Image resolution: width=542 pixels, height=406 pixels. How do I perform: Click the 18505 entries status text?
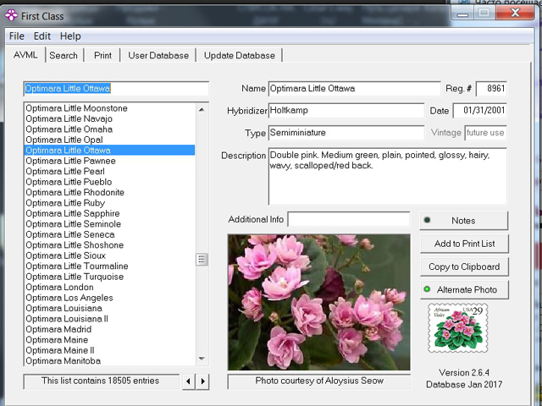[101, 381]
